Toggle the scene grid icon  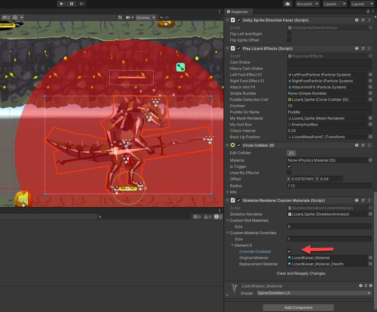(15, 18)
